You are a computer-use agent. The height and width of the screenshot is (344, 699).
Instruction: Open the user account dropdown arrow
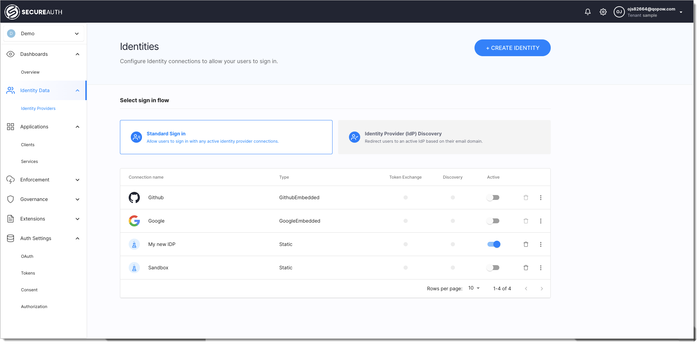[681, 12]
